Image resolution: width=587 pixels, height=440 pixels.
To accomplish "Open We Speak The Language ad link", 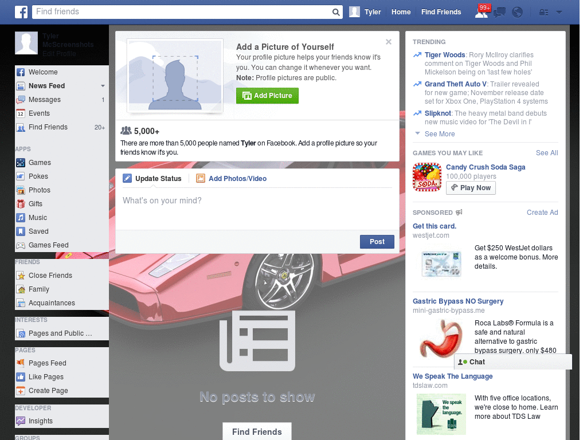I will (x=453, y=376).
